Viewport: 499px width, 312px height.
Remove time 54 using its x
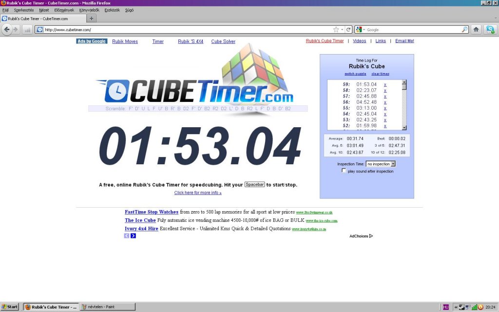click(385, 114)
